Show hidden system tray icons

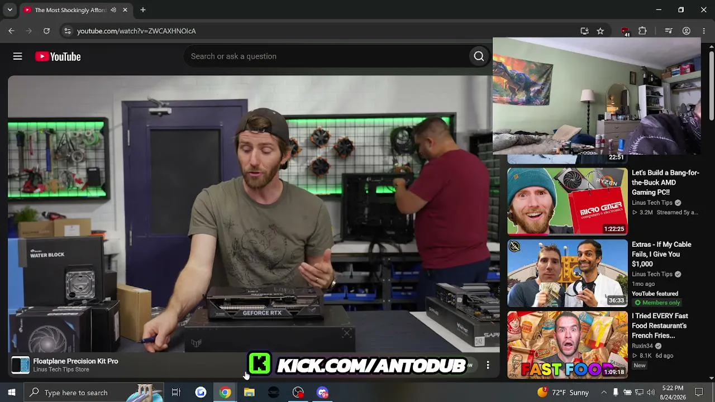coord(603,393)
